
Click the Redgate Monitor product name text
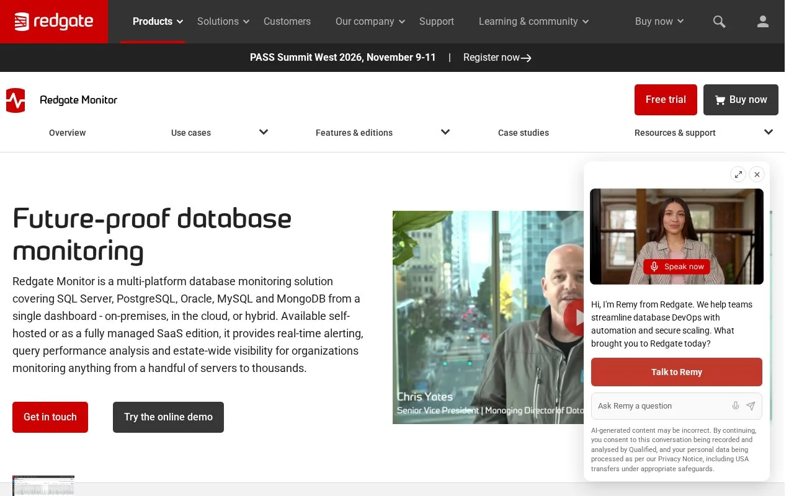coord(79,100)
